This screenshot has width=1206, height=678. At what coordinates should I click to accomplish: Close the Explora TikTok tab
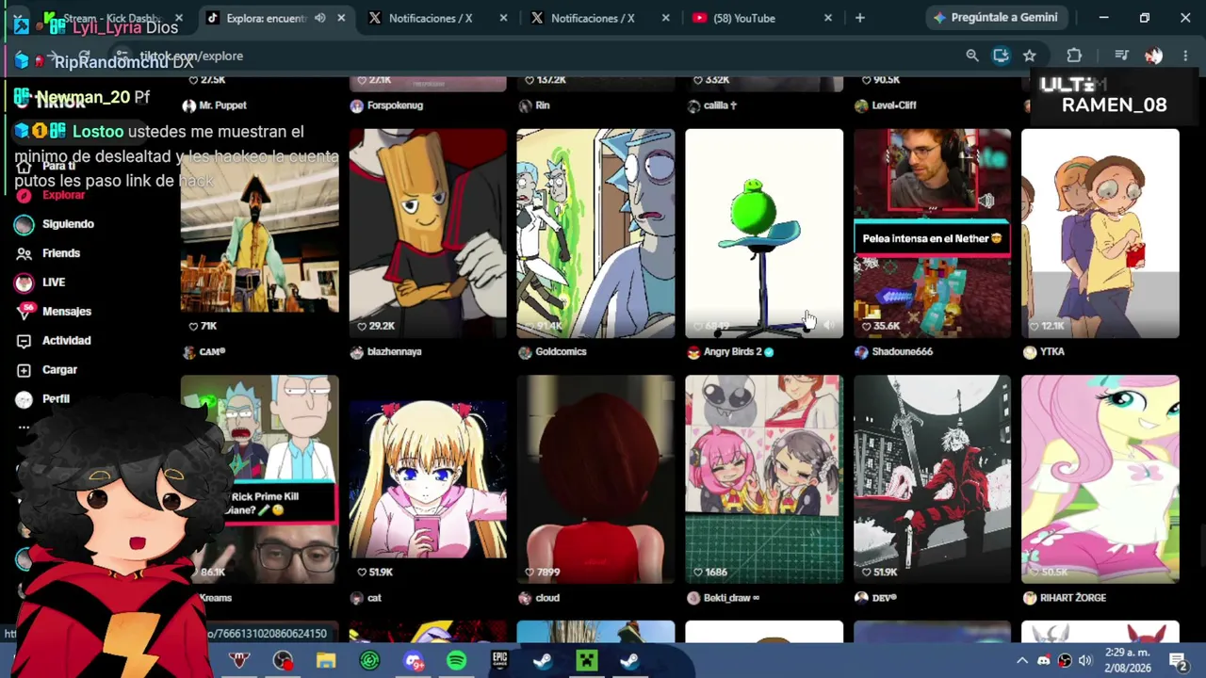click(x=341, y=18)
